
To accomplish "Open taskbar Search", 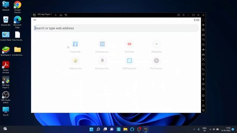I will pyautogui.click(x=98, y=129).
